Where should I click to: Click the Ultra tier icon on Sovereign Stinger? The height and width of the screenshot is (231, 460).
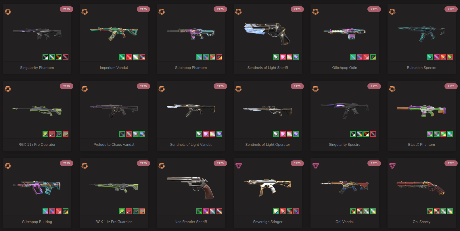pos(239,166)
